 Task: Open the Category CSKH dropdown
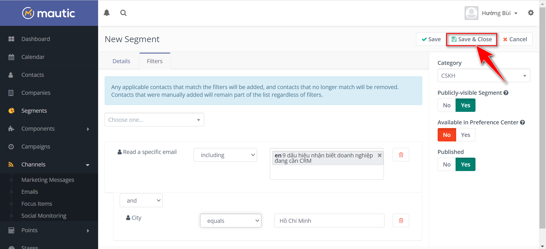click(x=483, y=76)
